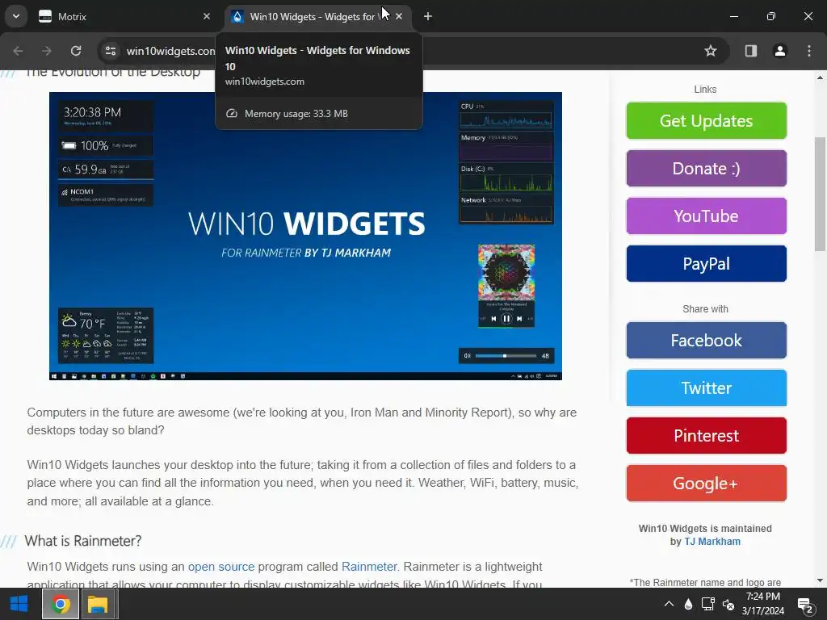Click Chrome icon in taskbar
Image resolution: width=827 pixels, height=620 pixels.
click(61, 604)
